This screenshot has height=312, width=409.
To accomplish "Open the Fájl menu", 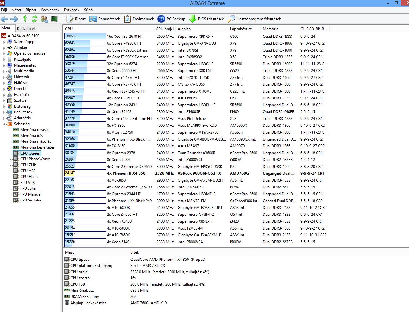I will [x=4, y=10].
